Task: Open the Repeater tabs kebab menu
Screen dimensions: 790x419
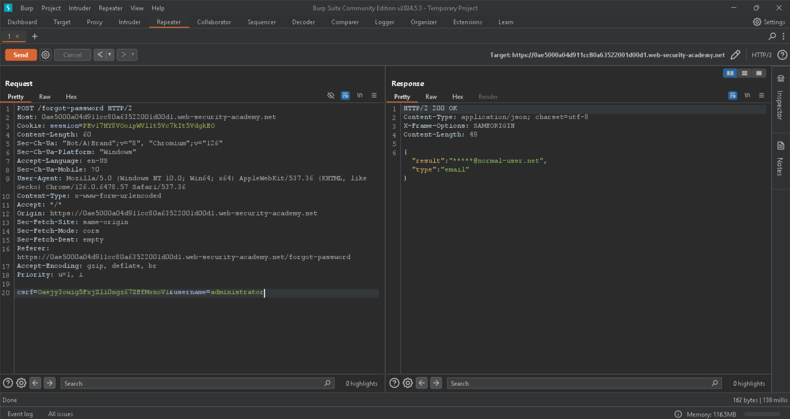Action: pyautogui.click(x=783, y=36)
